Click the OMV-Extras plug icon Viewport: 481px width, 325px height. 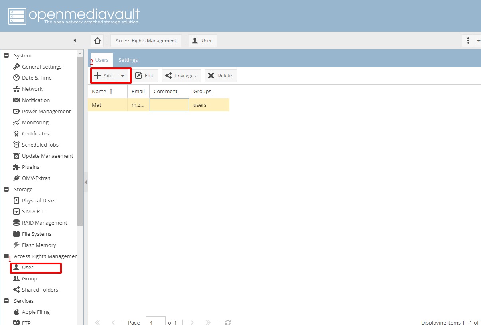click(16, 178)
